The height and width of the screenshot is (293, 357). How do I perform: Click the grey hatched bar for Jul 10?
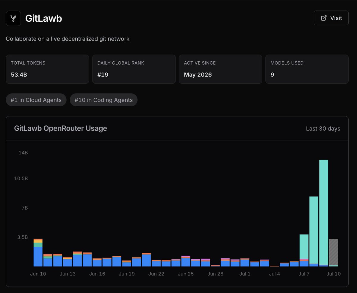coord(333,253)
